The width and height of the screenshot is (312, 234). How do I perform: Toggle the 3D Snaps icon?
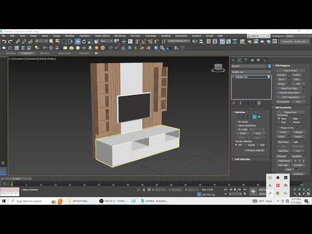click(x=137, y=42)
